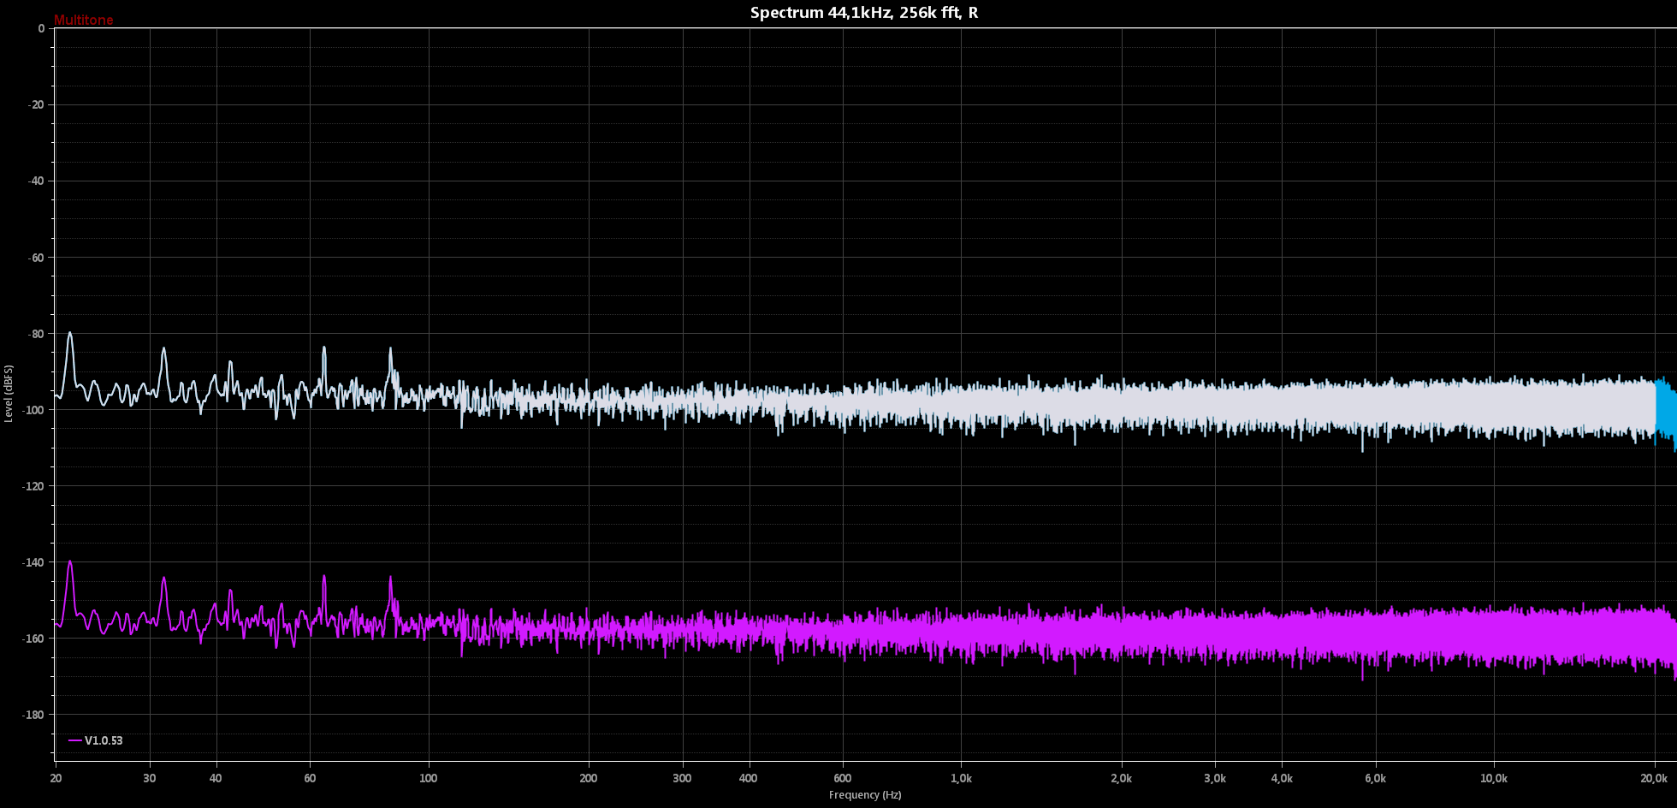1677x808 pixels.
Task: Click the 6,0k frequency axis label
Action: 1375,778
